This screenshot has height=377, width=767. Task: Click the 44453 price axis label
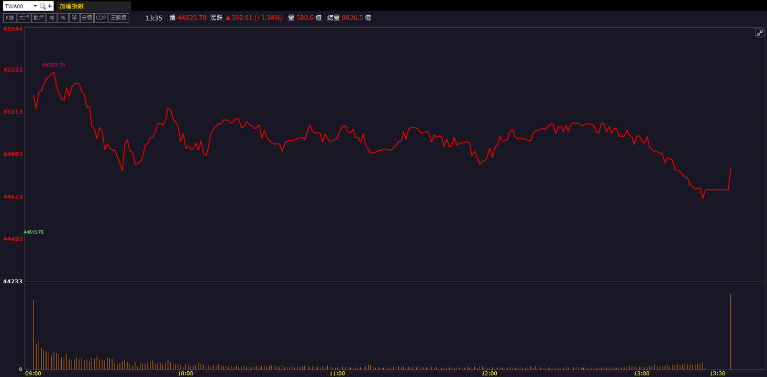click(x=13, y=239)
